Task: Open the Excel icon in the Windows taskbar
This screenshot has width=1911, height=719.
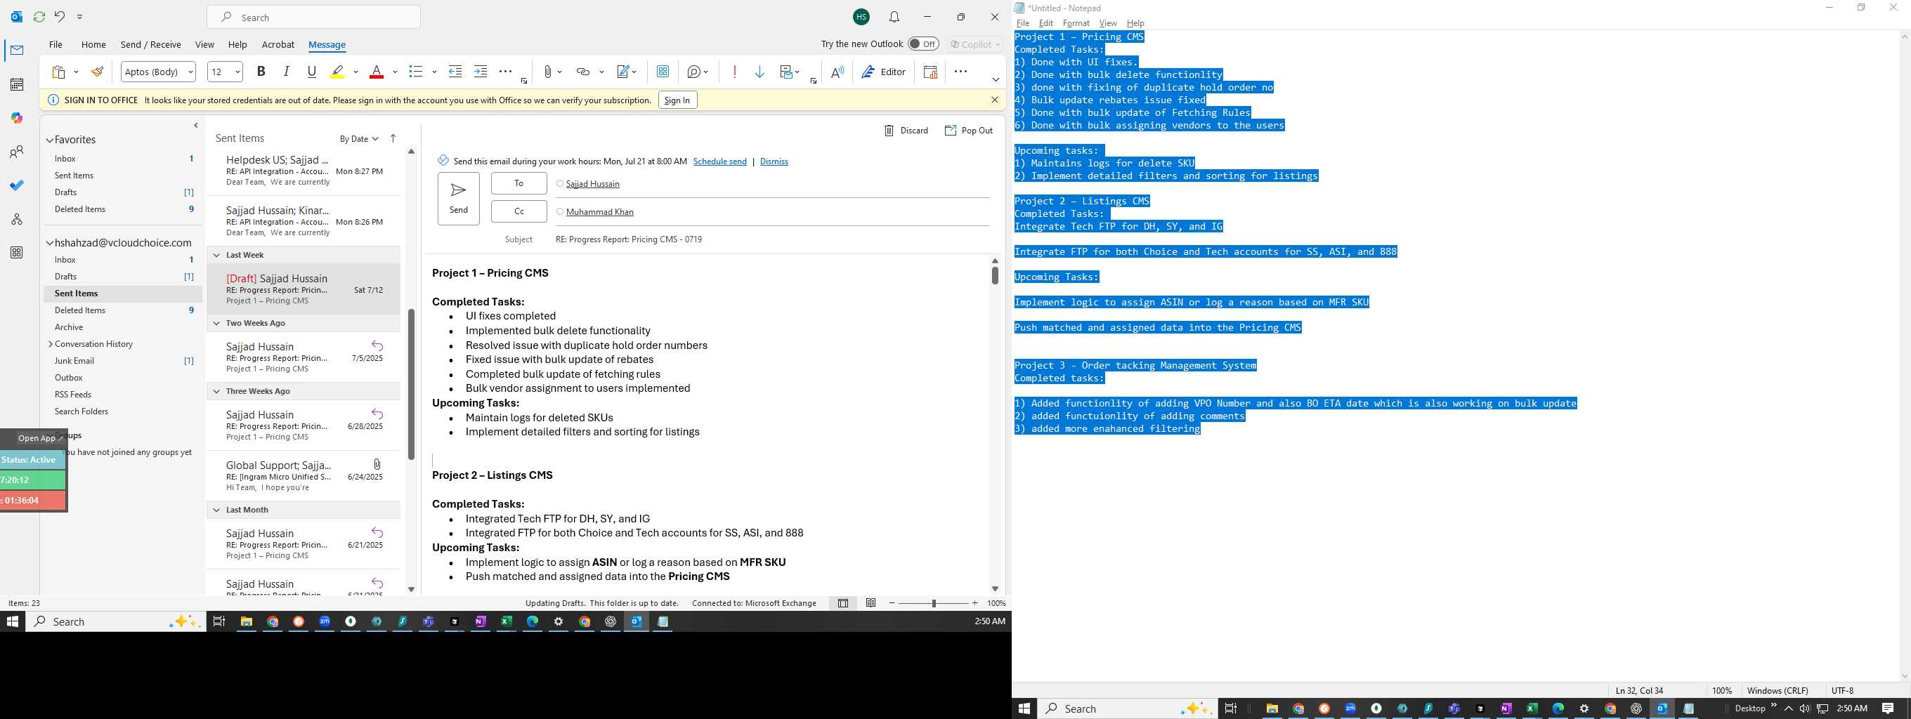Action: point(506,622)
